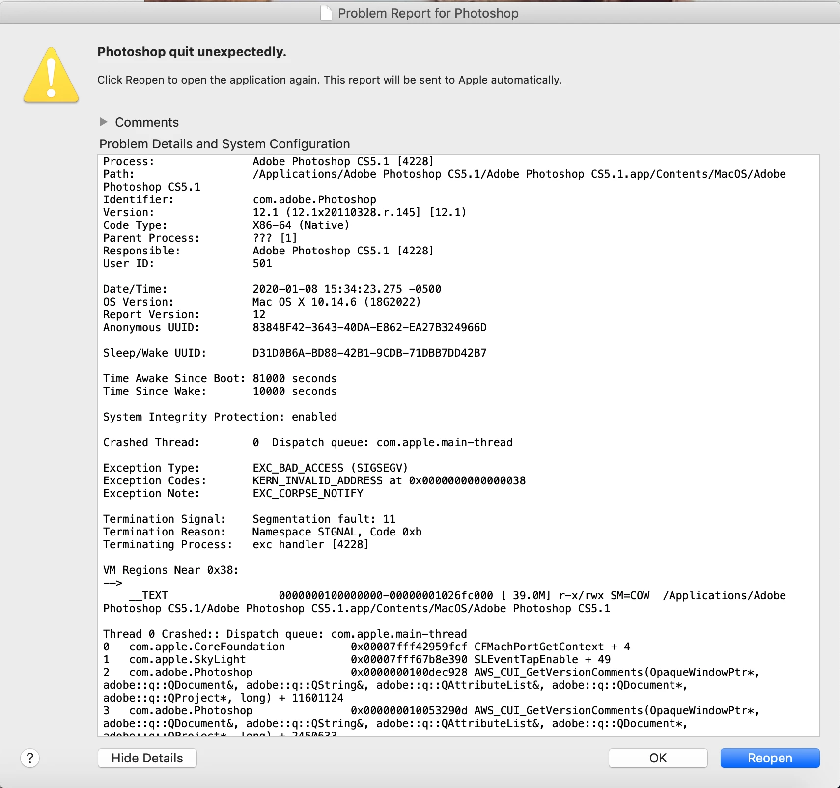The width and height of the screenshot is (840, 788).
Task: Click the 'Code Type: X86-64 (Native)' line
Action: 226,225
